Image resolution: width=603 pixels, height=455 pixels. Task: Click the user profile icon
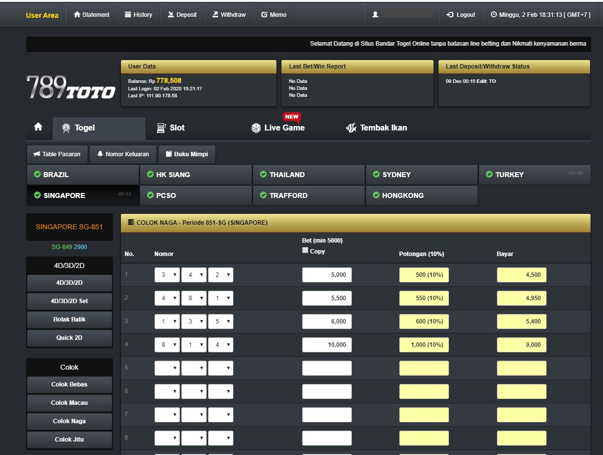pos(375,15)
